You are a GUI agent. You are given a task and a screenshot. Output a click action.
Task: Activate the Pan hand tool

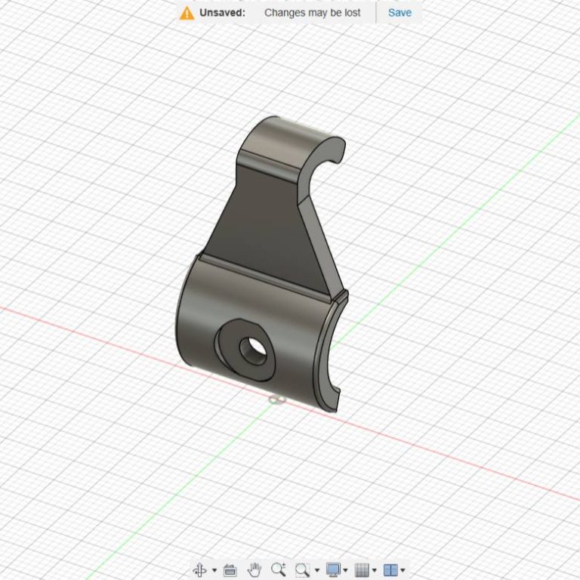[x=255, y=570]
